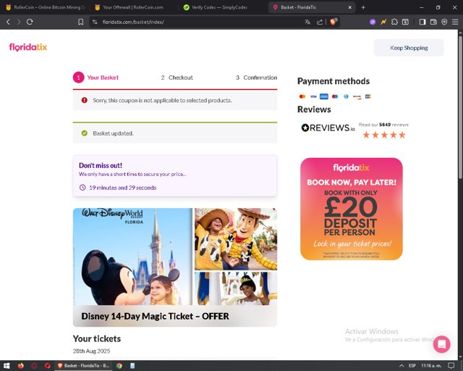The image size is (463, 371).
Task: Click the 28th Aug 2025 ticket date
Action: [x=92, y=351]
